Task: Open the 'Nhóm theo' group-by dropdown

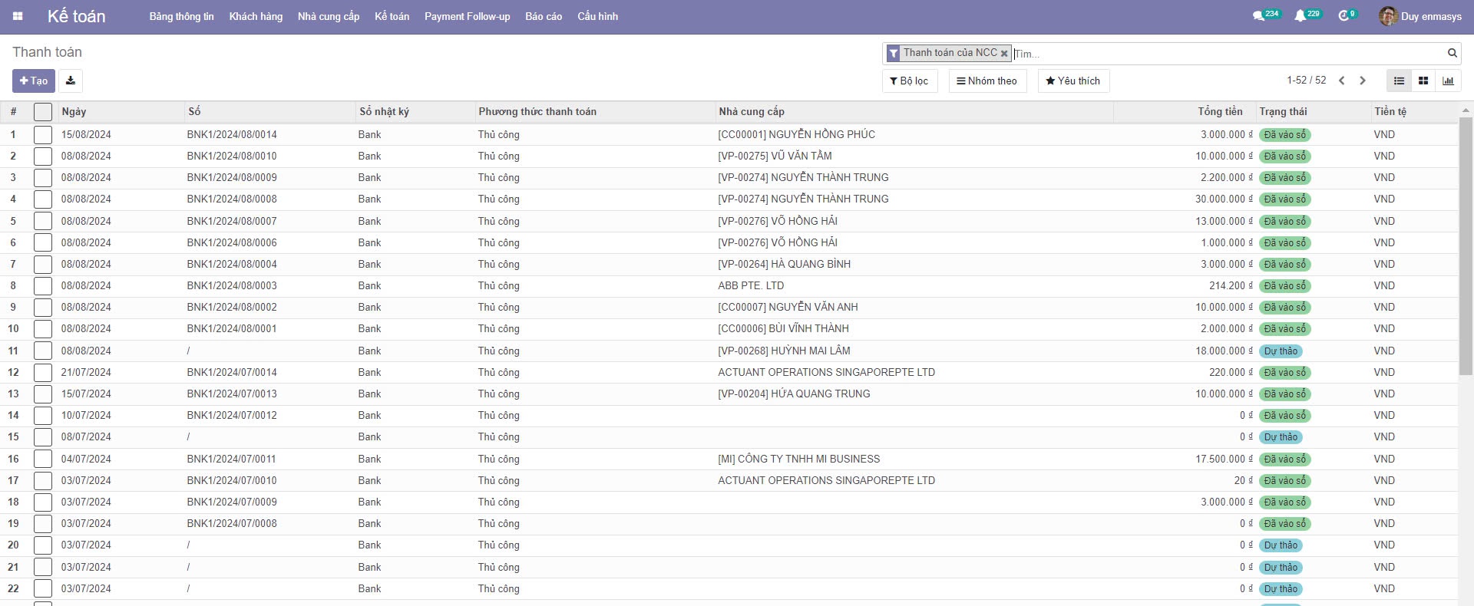Action: [x=987, y=81]
